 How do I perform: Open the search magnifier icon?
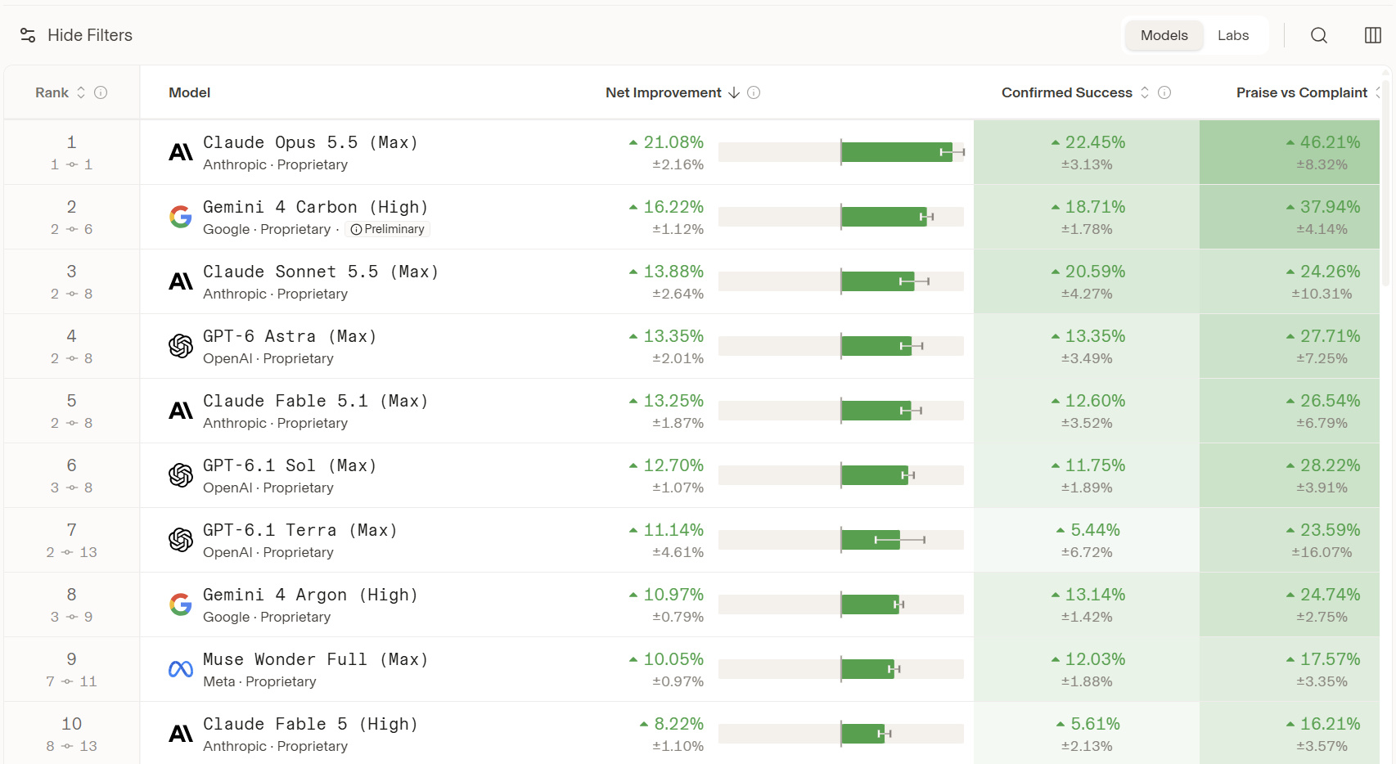[1318, 35]
